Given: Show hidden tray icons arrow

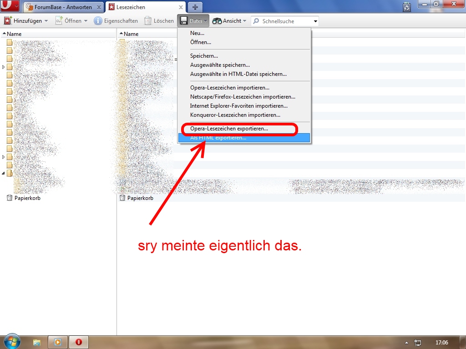Looking at the screenshot, I should click(406, 343).
